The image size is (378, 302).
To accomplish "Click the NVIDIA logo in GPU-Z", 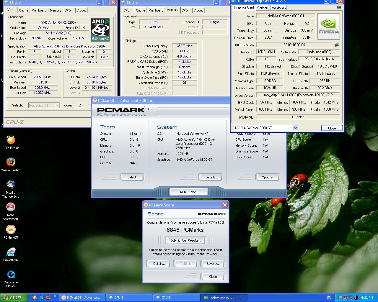I will pos(328,27).
